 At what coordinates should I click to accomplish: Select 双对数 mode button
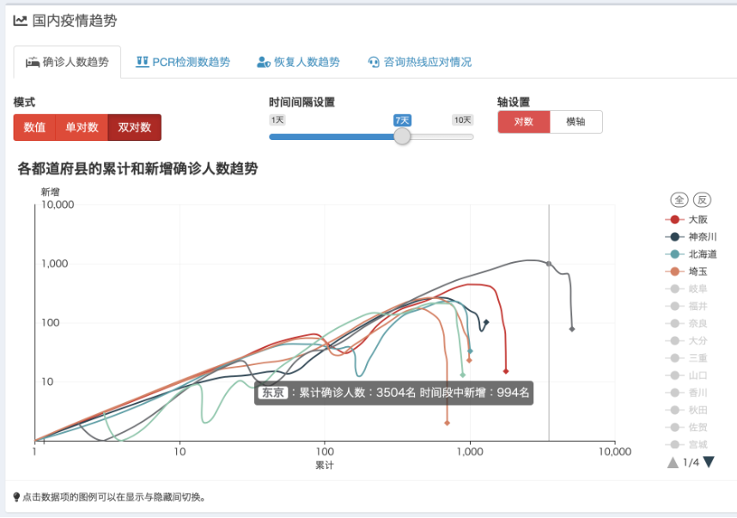(x=134, y=127)
